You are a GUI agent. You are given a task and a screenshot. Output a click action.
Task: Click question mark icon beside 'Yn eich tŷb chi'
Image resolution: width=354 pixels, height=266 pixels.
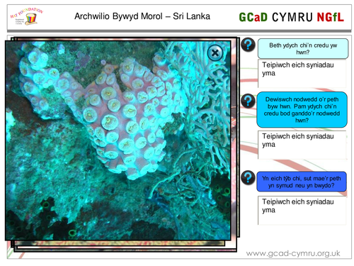coord(248,177)
